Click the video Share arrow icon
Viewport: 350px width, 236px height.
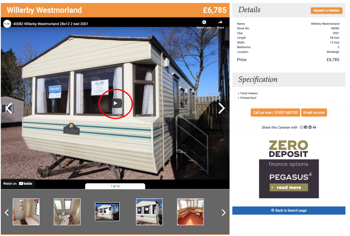(220, 22)
